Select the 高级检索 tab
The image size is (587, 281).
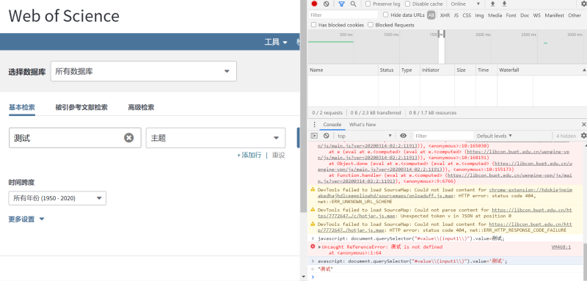pos(141,107)
